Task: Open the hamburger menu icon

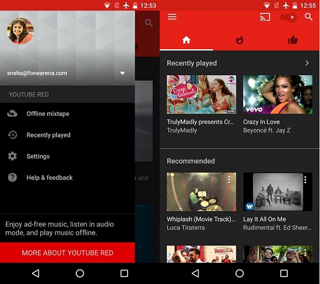Action: (x=172, y=17)
